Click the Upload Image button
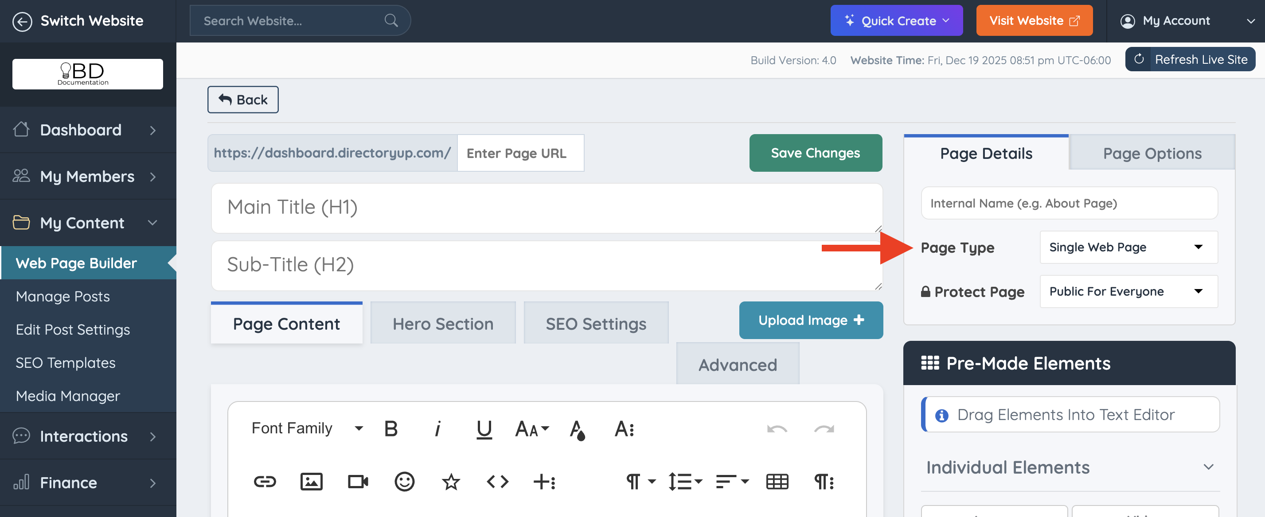 (810, 320)
